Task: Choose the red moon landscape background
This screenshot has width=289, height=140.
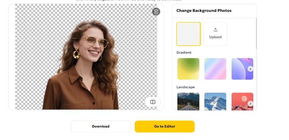Action: [242, 101]
